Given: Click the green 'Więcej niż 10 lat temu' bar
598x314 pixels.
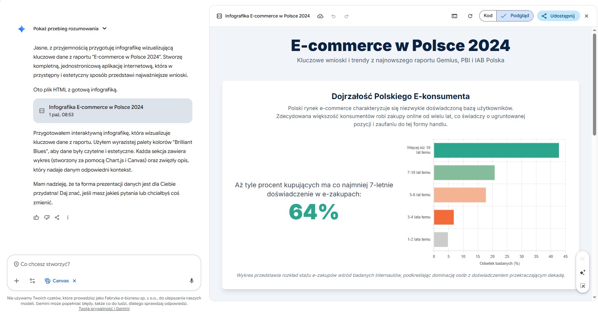Looking at the screenshot, I should 496,150.
